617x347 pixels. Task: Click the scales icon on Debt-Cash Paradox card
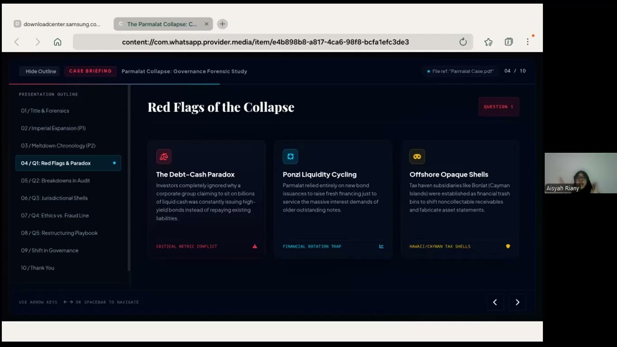point(164,157)
